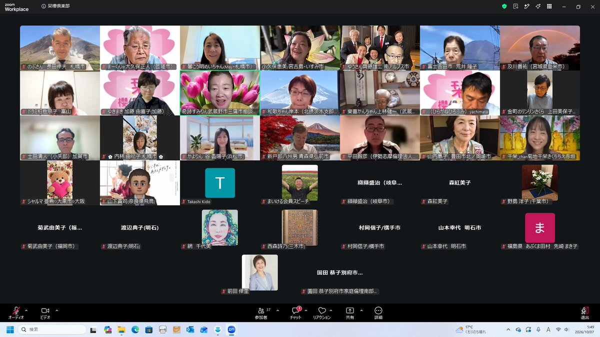Screen dimensions: 600x337
Task: Open the Wi-Fi network tray icon
Action: pyautogui.click(x=558, y=330)
